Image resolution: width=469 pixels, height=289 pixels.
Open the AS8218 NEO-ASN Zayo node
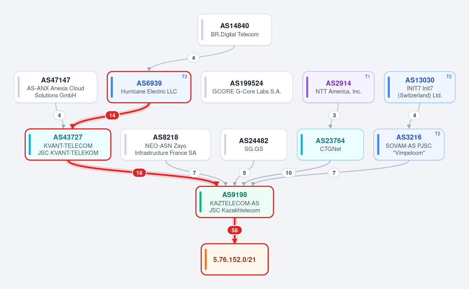pyautogui.click(x=166, y=145)
